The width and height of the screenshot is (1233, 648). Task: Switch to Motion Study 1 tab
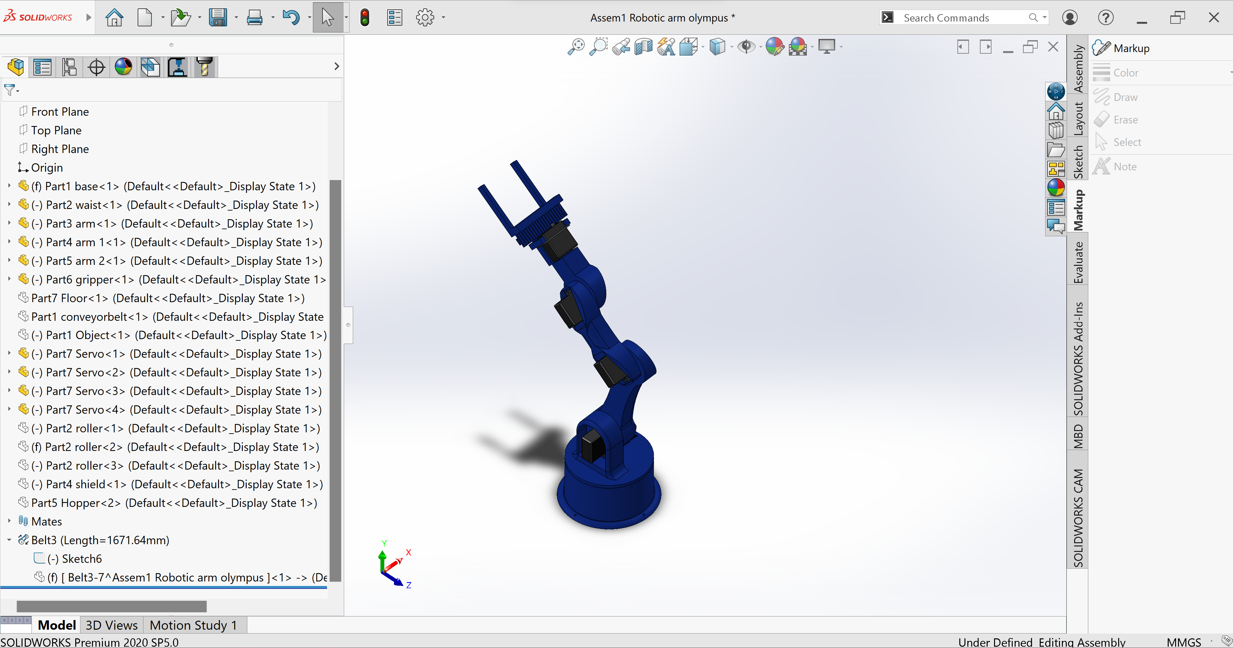193,625
